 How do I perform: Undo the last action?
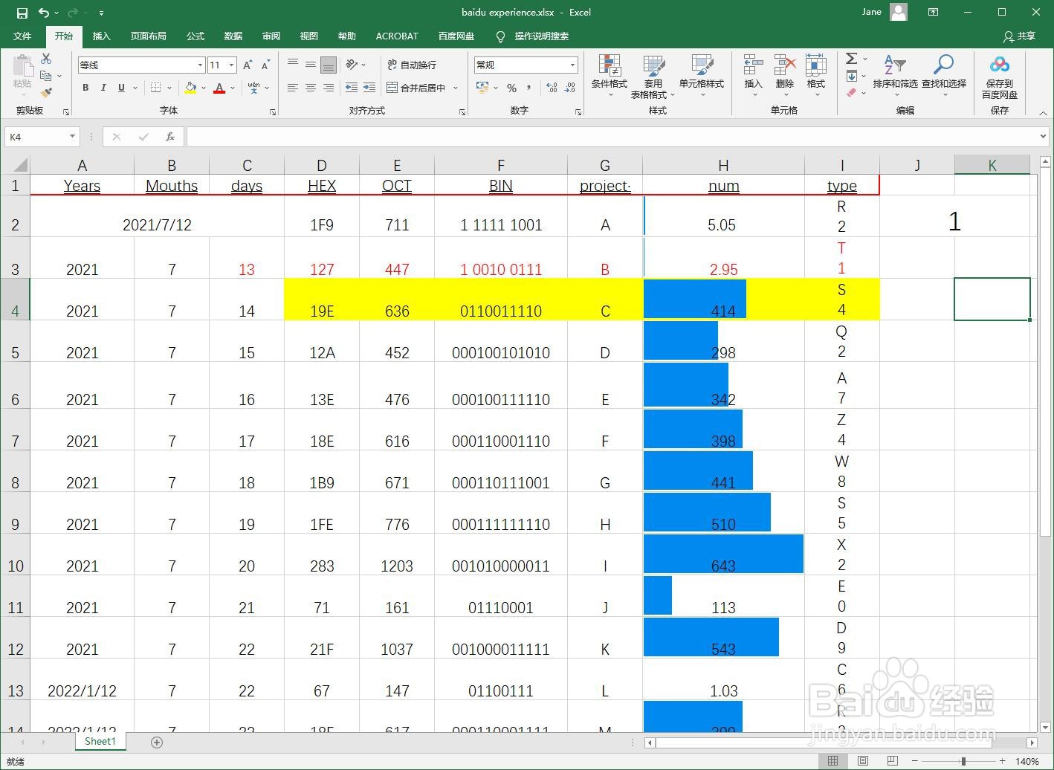click(x=44, y=13)
